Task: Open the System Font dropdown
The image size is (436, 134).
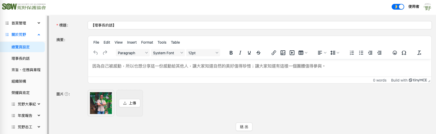Action: click(x=168, y=53)
